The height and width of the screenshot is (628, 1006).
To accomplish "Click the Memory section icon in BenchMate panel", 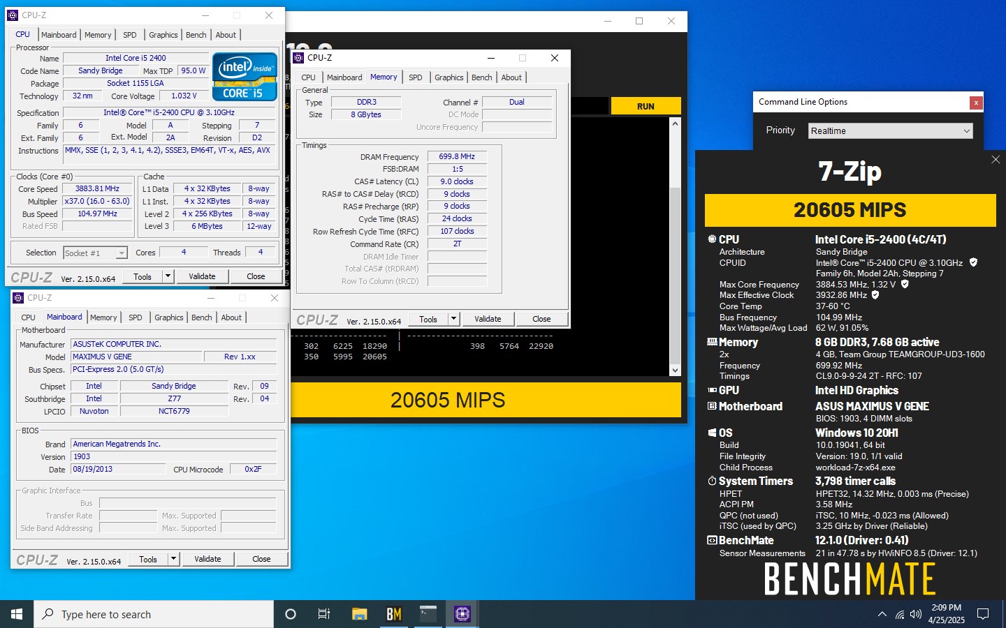I will coord(712,342).
